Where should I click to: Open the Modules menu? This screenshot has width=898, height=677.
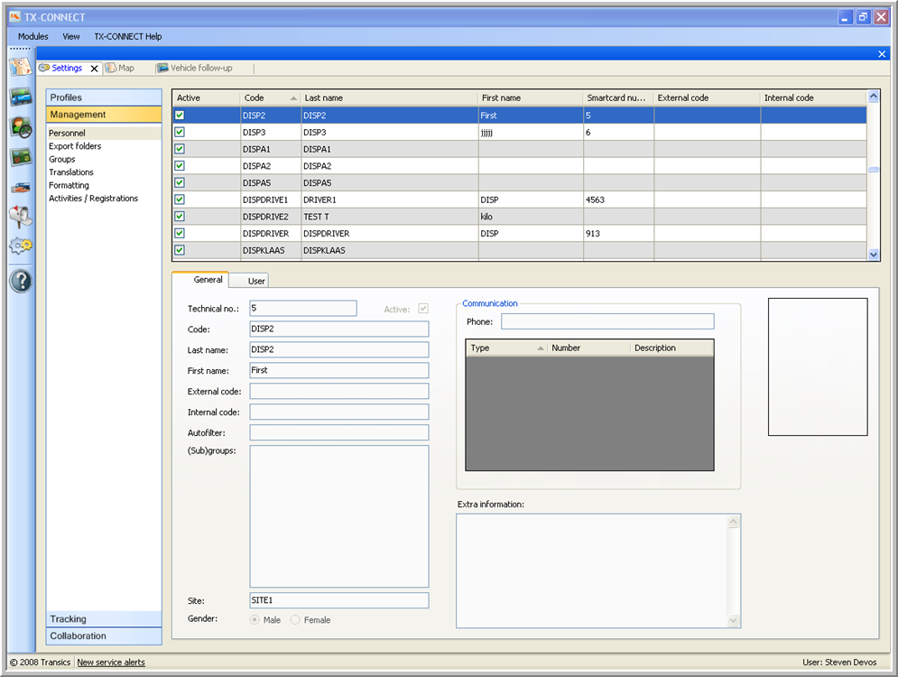(33, 37)
